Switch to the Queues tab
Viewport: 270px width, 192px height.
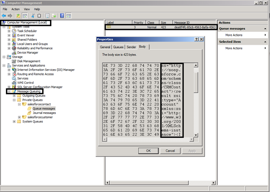[118, 47]
